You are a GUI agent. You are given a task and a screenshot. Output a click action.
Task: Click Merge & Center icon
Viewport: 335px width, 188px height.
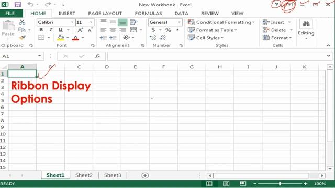(x=133, y=30)
